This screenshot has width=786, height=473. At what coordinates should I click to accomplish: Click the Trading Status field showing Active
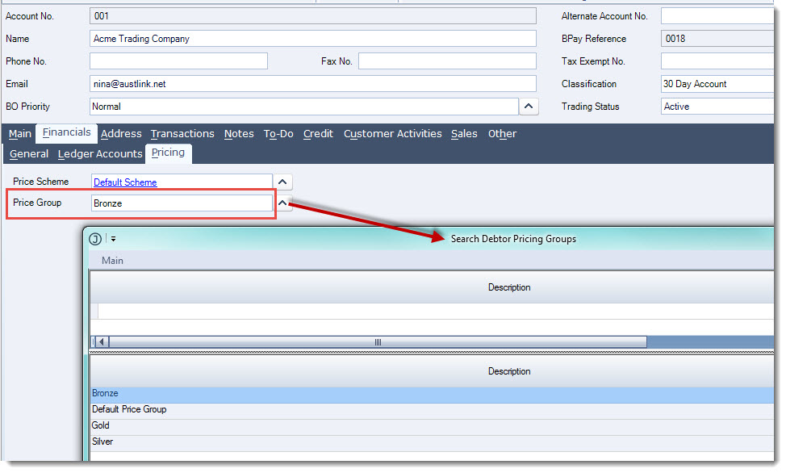[x=717, y=107]
